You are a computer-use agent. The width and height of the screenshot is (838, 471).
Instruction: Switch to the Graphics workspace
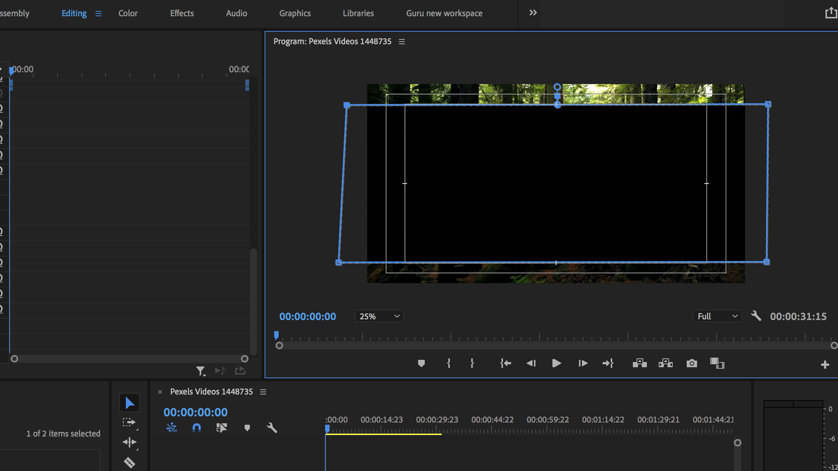pyautogui.click(x=295, y=13)
